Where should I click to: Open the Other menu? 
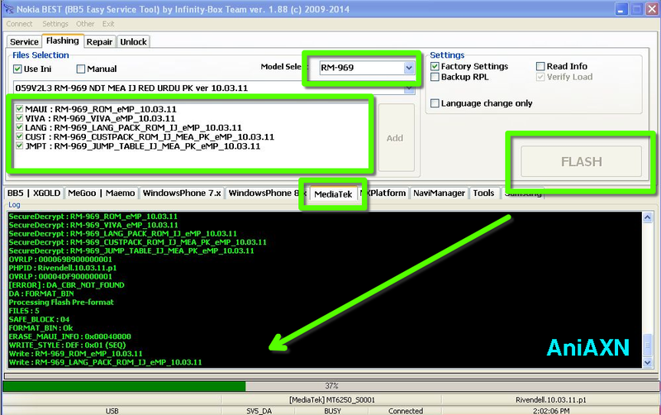[85, 24]
